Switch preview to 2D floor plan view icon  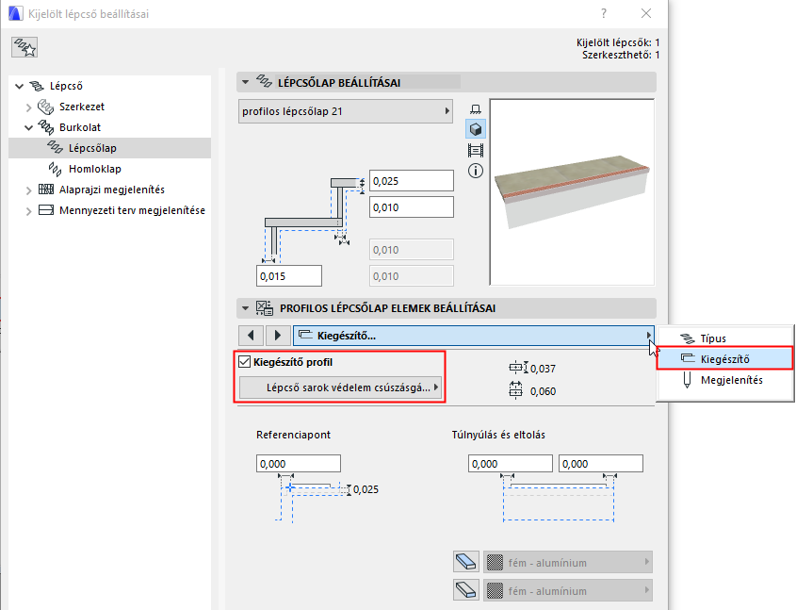coord(476,108)
